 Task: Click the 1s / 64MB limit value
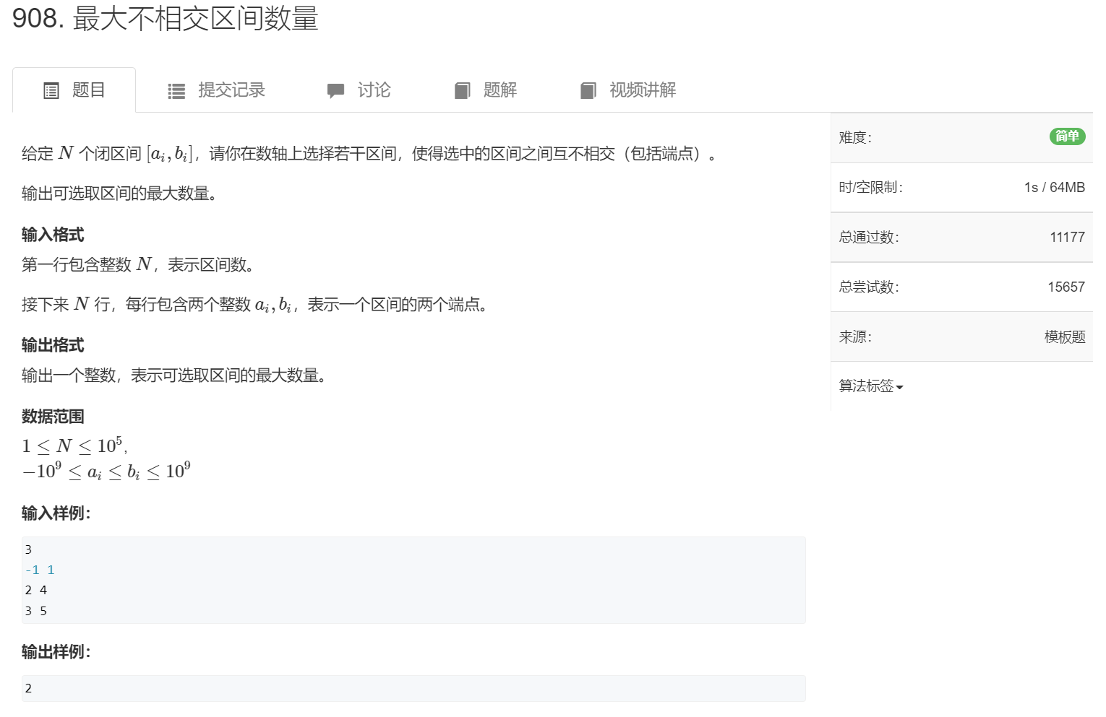click(1055, 187)
